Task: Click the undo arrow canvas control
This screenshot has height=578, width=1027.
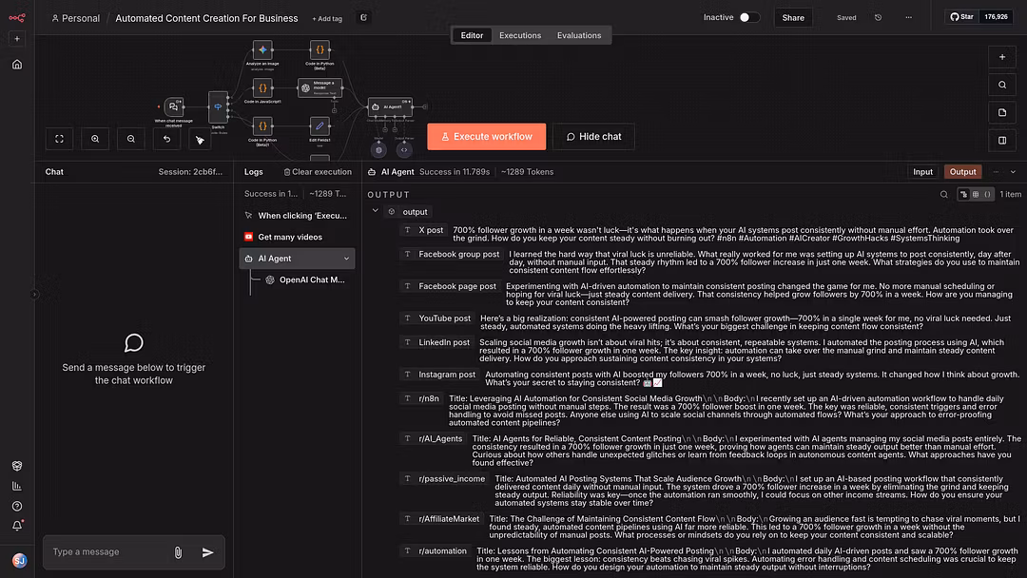Action: [166, 139]
